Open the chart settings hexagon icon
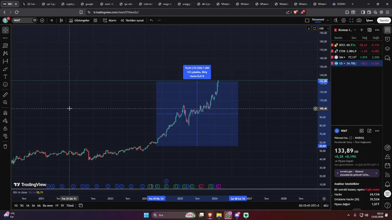392x220 pixels. pyautogui.click(x=344, y=20)
